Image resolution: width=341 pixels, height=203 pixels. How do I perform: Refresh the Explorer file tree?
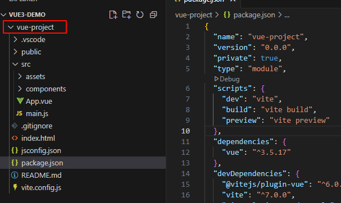(x=140, y=15)
